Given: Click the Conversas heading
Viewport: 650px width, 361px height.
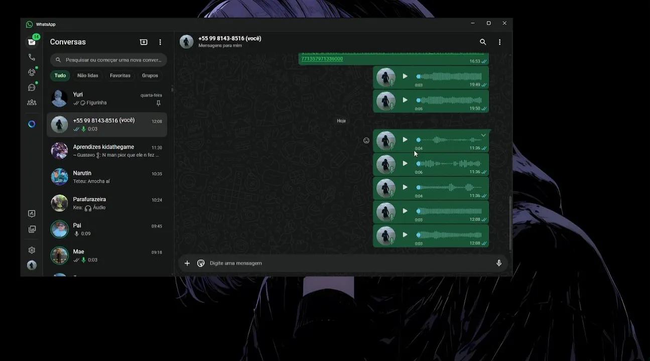Looking at the screenshot, I should coord(68,42).
